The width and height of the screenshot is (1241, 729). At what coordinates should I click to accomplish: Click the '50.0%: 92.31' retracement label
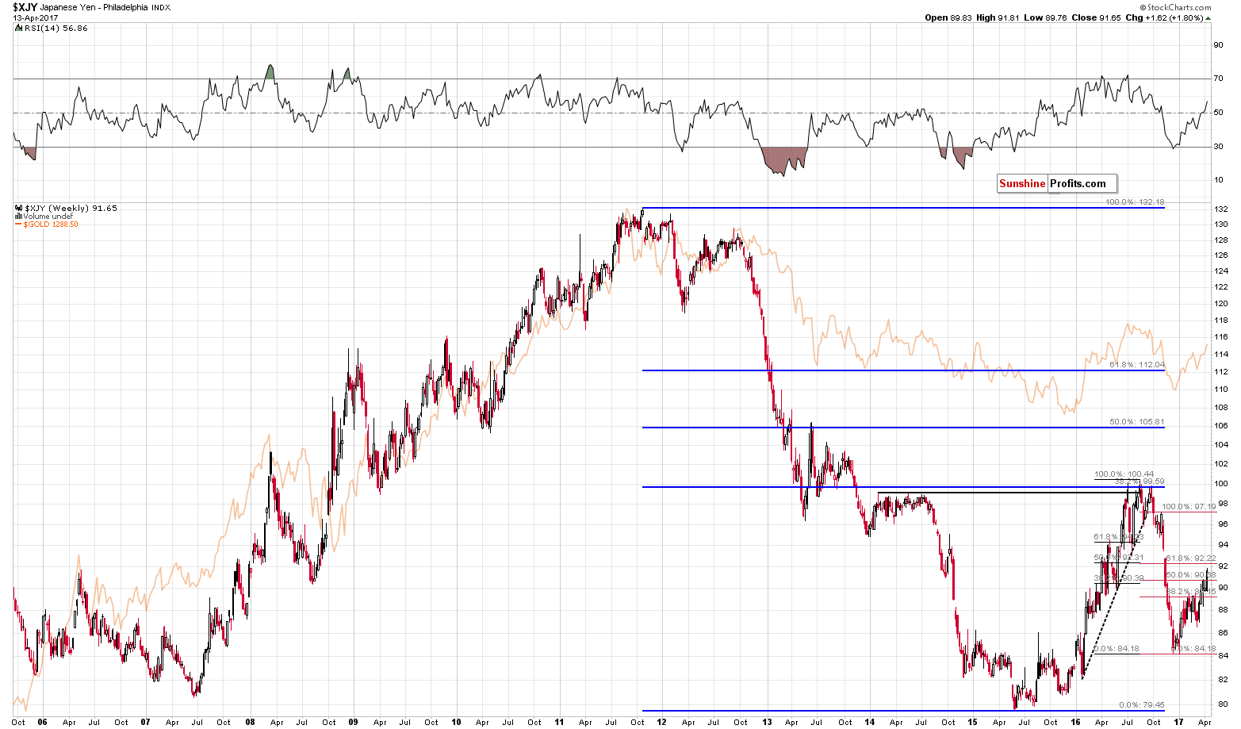[1119, 558]
